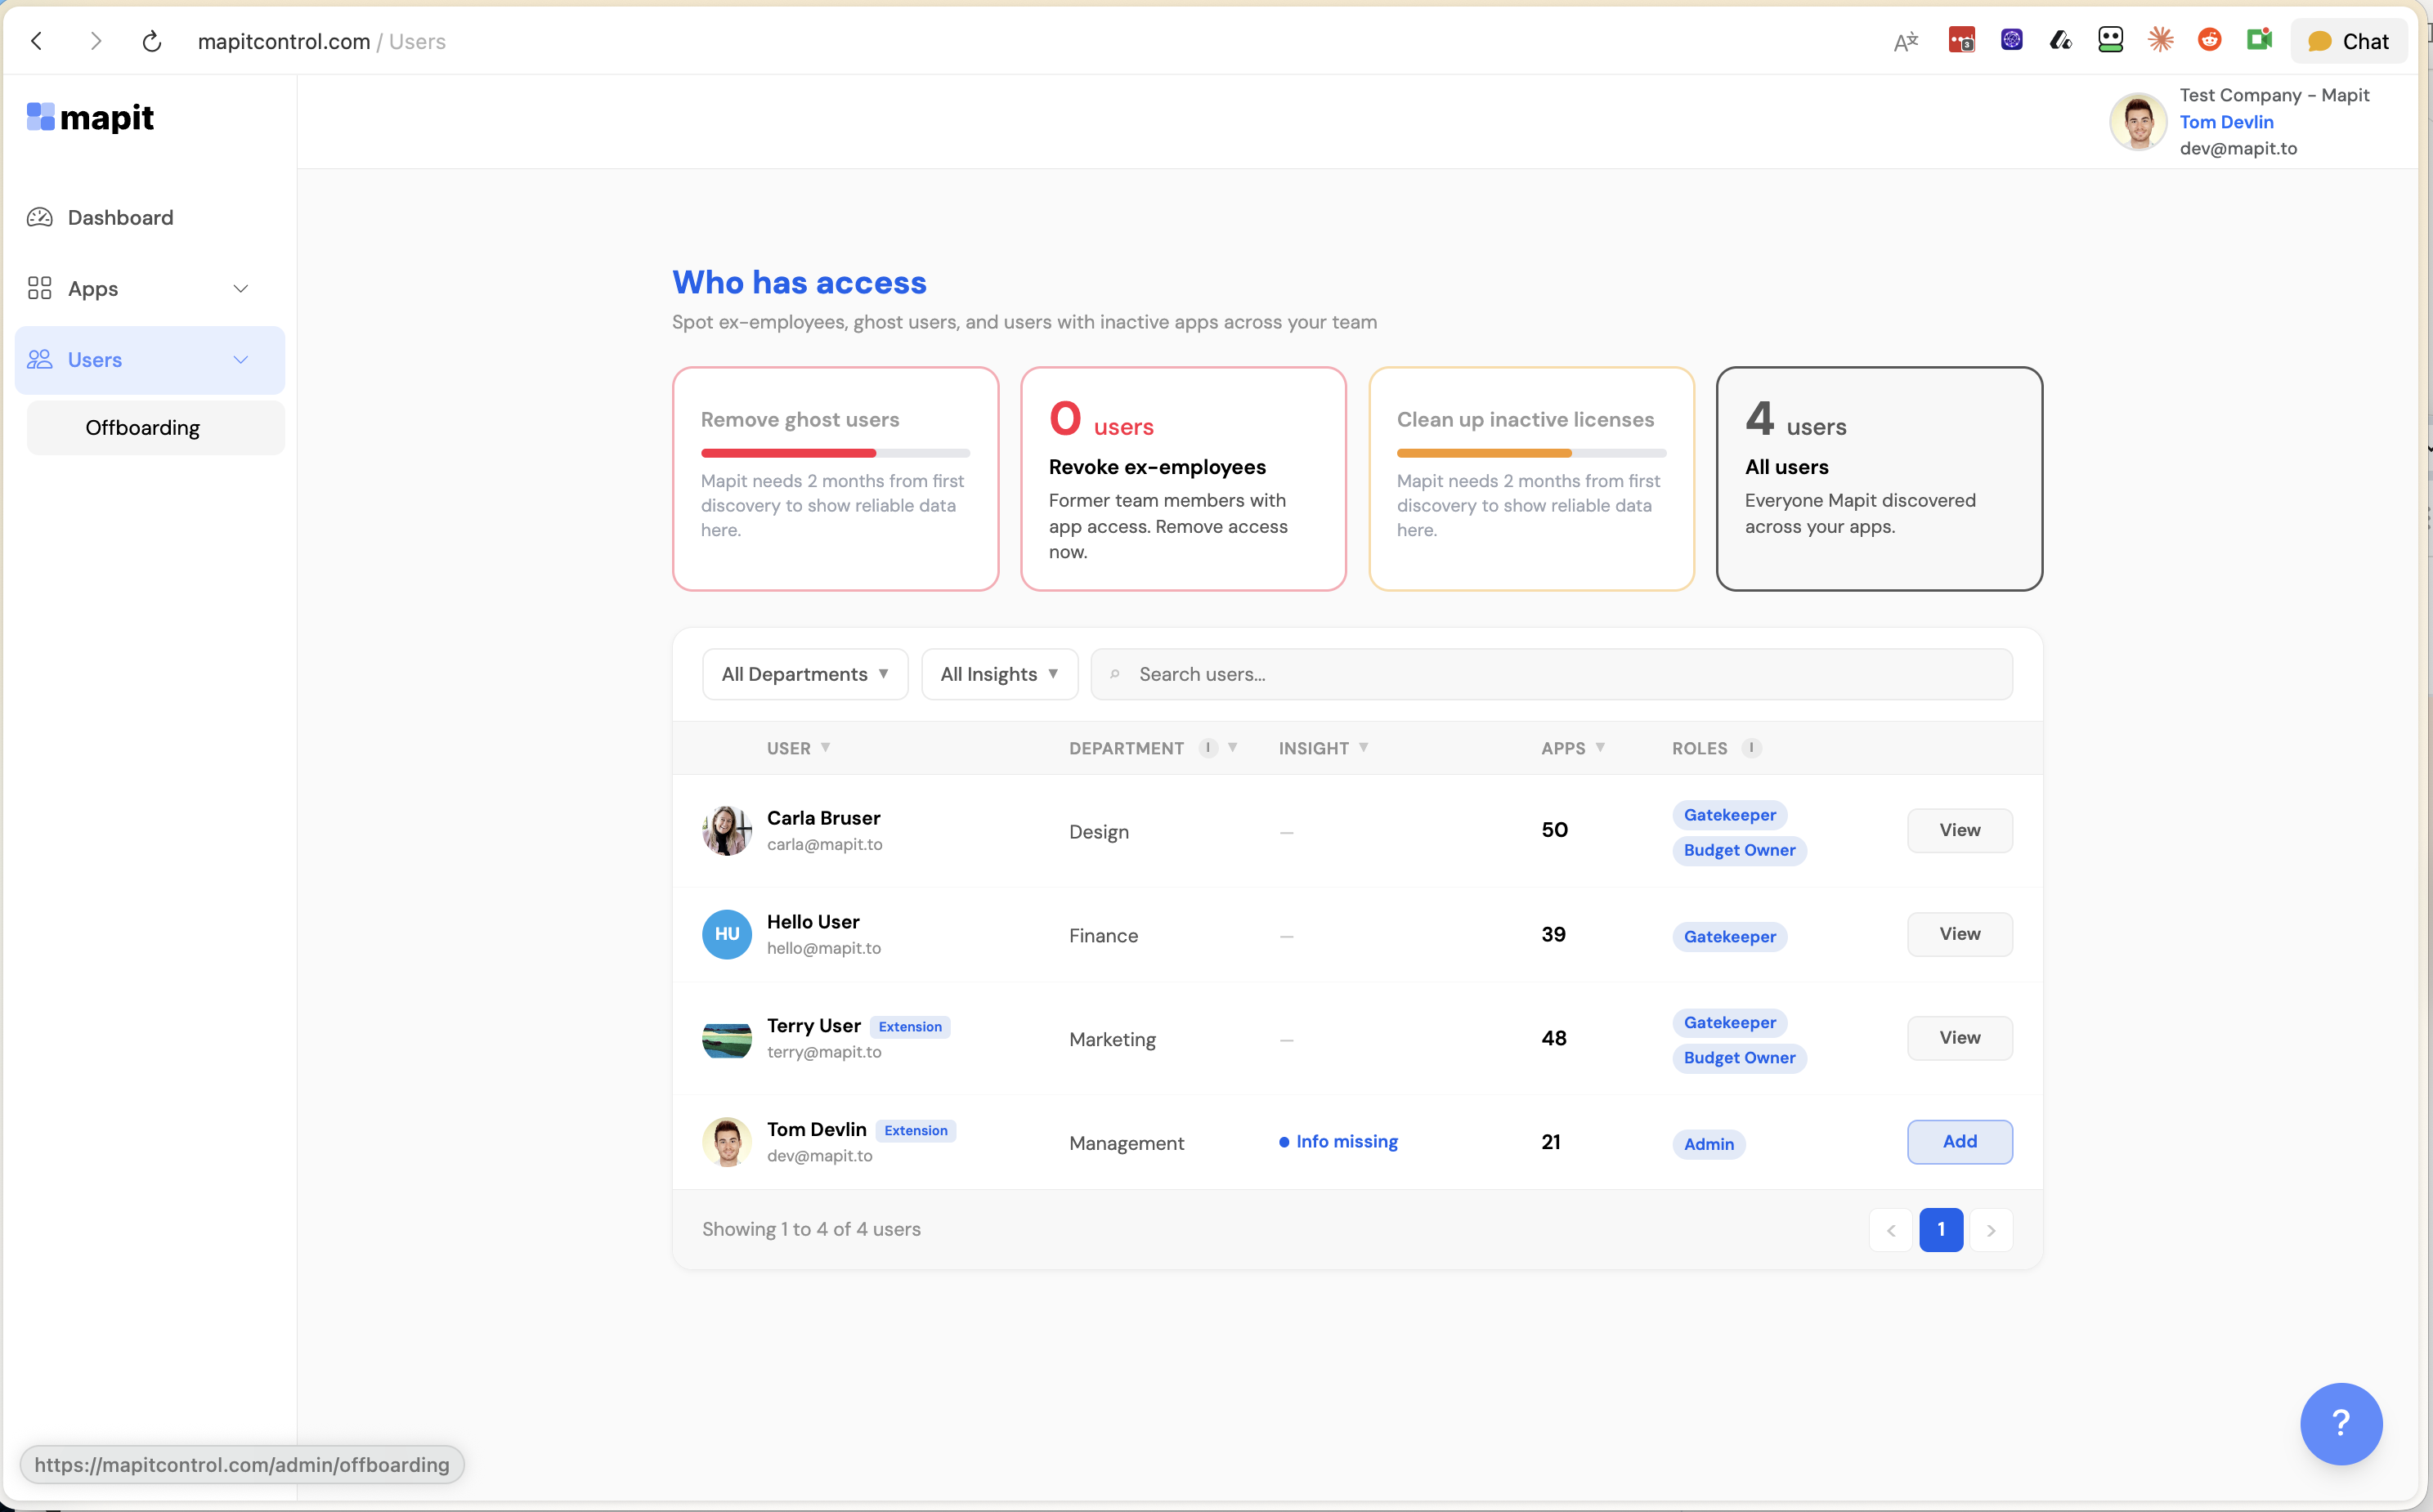
Task: Click View button for Carla Bruser
Action: pyautogui.click(x=1959, y=830)
